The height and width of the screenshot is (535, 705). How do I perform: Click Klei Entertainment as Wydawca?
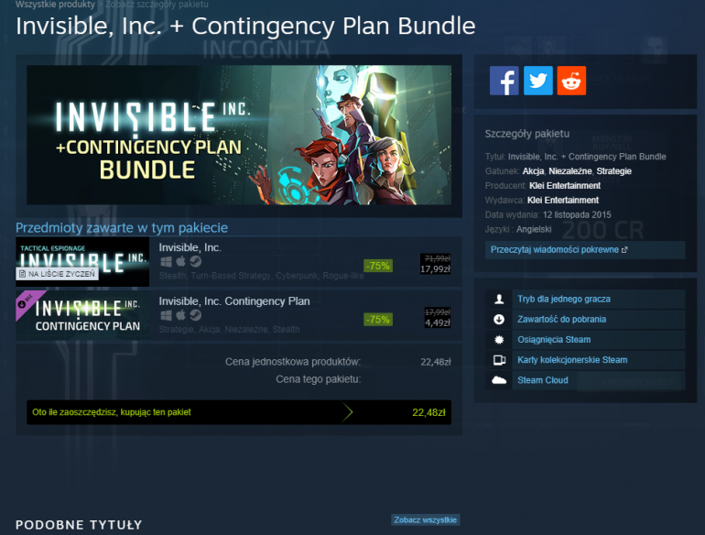(x=563, y=201)
